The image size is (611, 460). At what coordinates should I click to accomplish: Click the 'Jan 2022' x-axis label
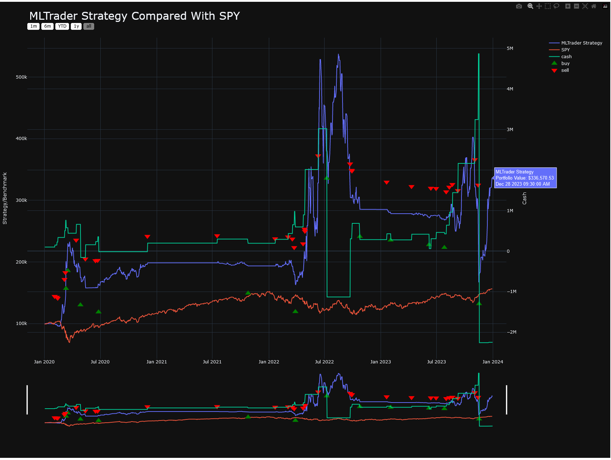269,362
